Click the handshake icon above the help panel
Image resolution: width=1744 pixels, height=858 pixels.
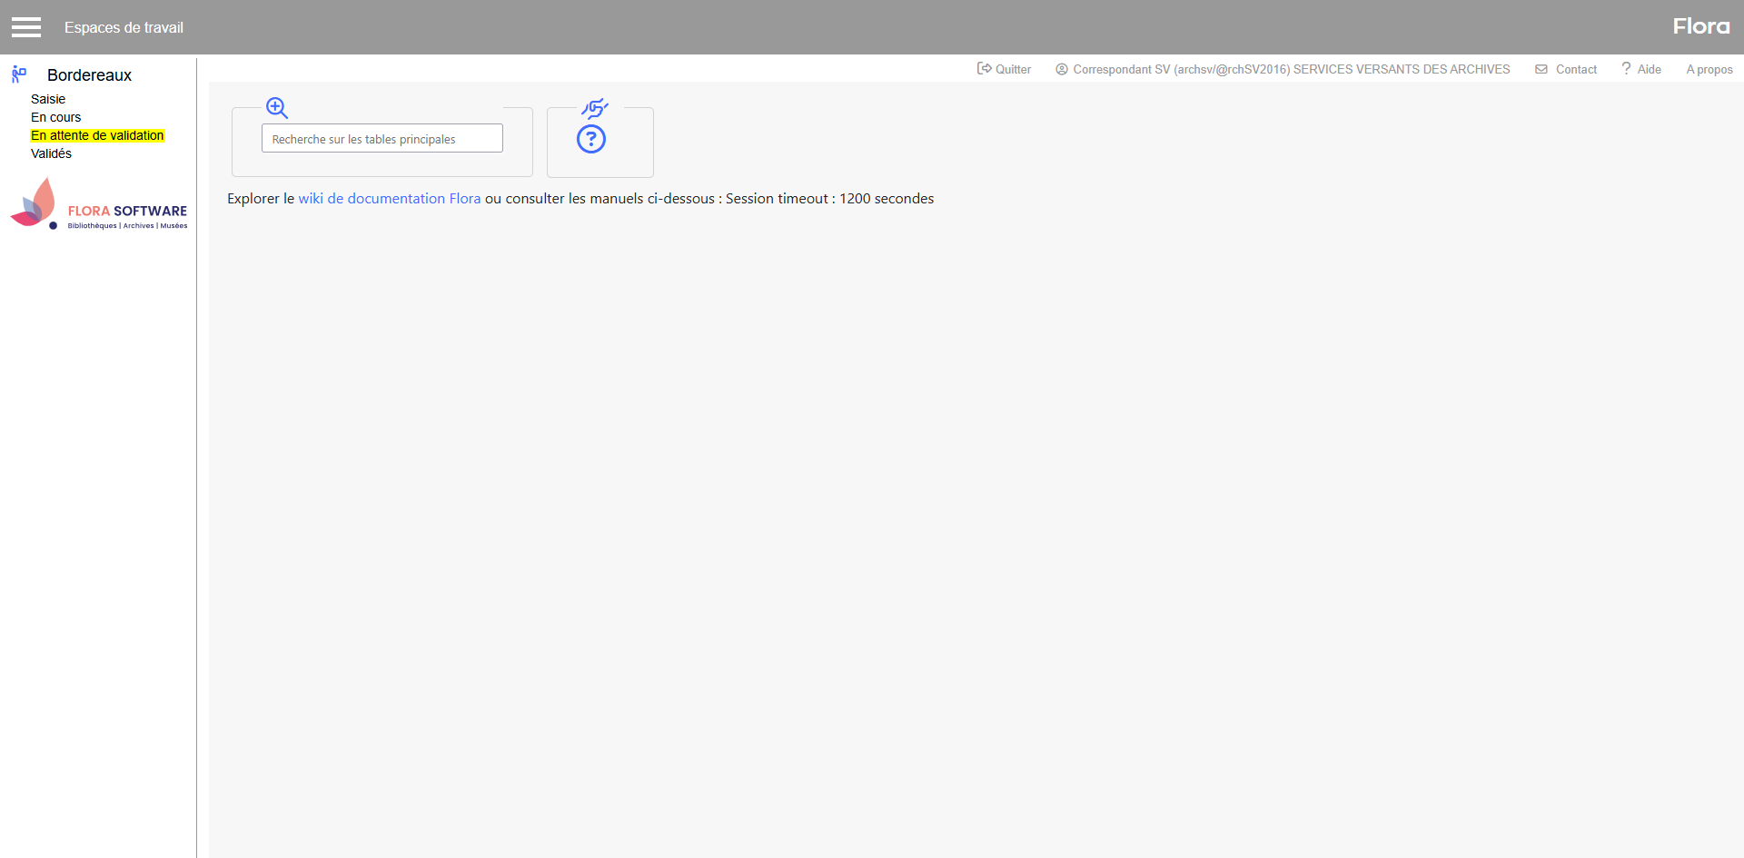(x=595, y=109)
